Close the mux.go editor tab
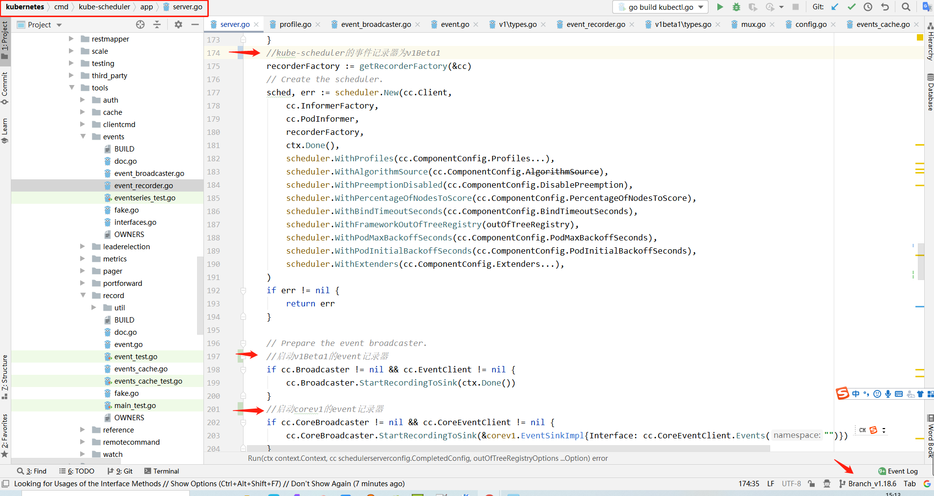Viewport: 934px width, 496px height. (x=772, y=24)
